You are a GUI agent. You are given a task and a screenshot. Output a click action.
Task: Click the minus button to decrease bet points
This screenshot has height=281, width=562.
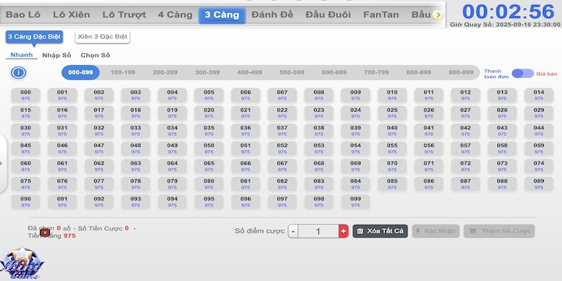point(293,231)
